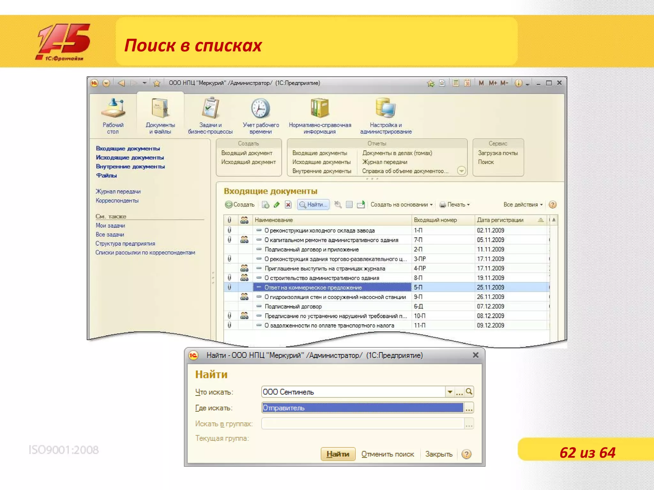Open the calendar icon
This screenshot has height=490, width=654.
pos(467,83)
